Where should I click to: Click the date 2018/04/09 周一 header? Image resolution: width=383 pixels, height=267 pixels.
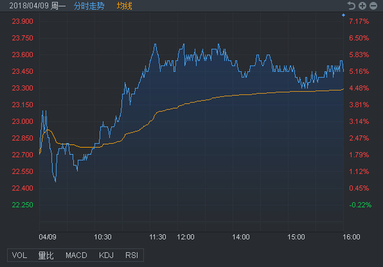click(38, 6)
